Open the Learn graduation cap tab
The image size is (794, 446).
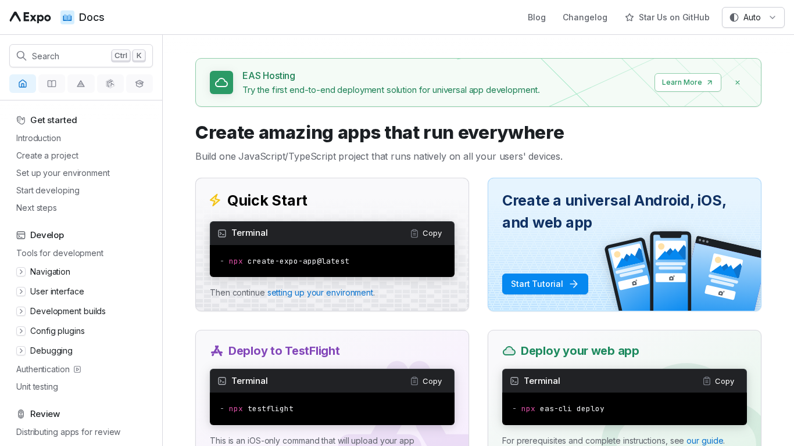[140, 84]
